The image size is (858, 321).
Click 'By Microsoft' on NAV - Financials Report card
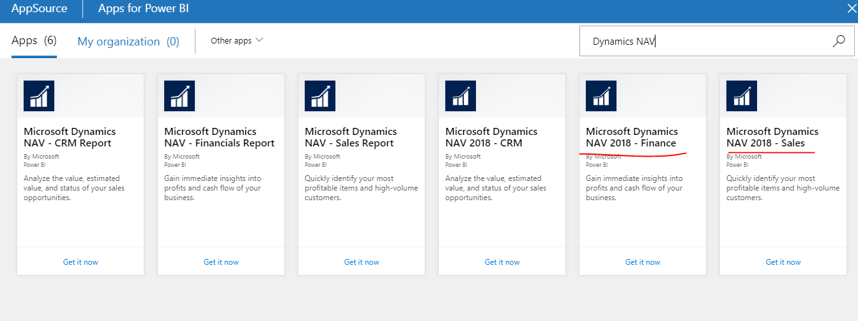click(182, 157)
